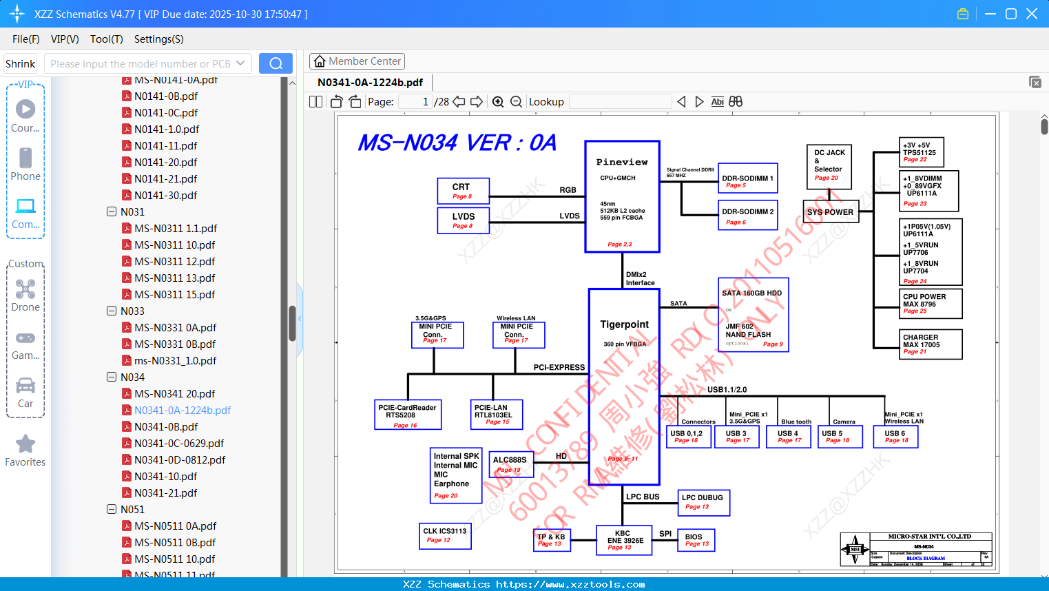Select the N0341-0A-1224b.pdf document tab
The width and height of the screenshot is (1049, 591).
tap(371, 82)
